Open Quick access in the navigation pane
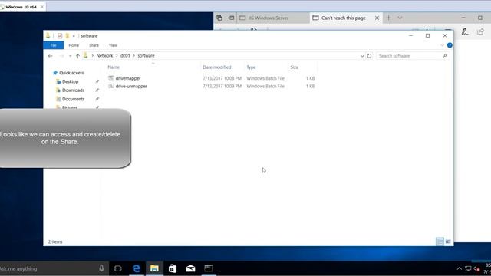 [71, 73]
